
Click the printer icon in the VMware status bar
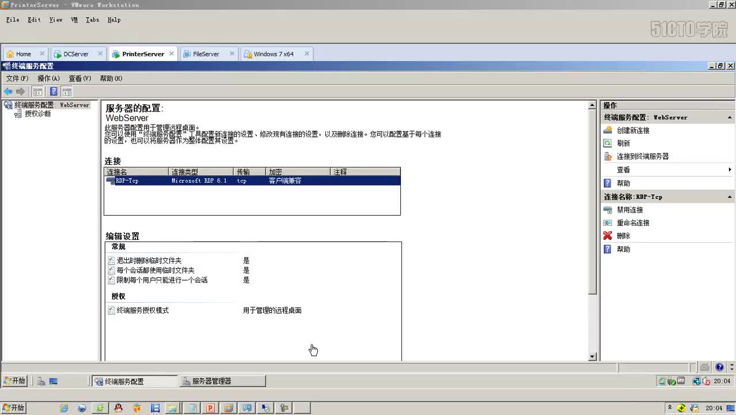coord(705,367)
